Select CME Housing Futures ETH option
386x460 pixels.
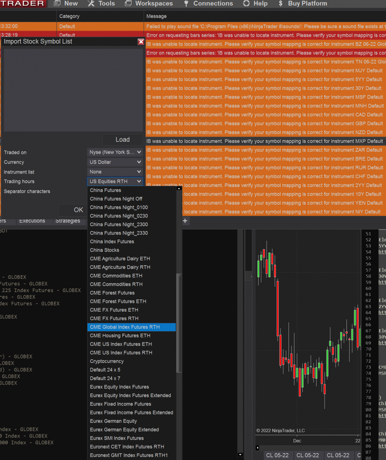tap(132, 335)
